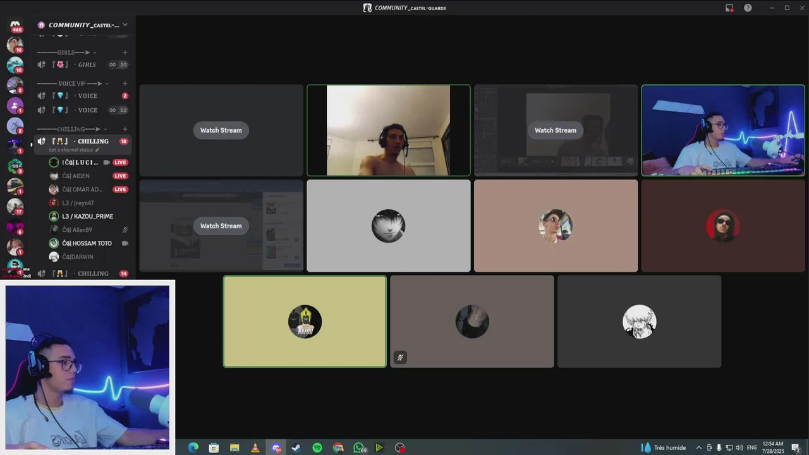Screen dimensions: 809x455
Task: Open Google Chrome from taskbar
Action: [x=338, y=447]
